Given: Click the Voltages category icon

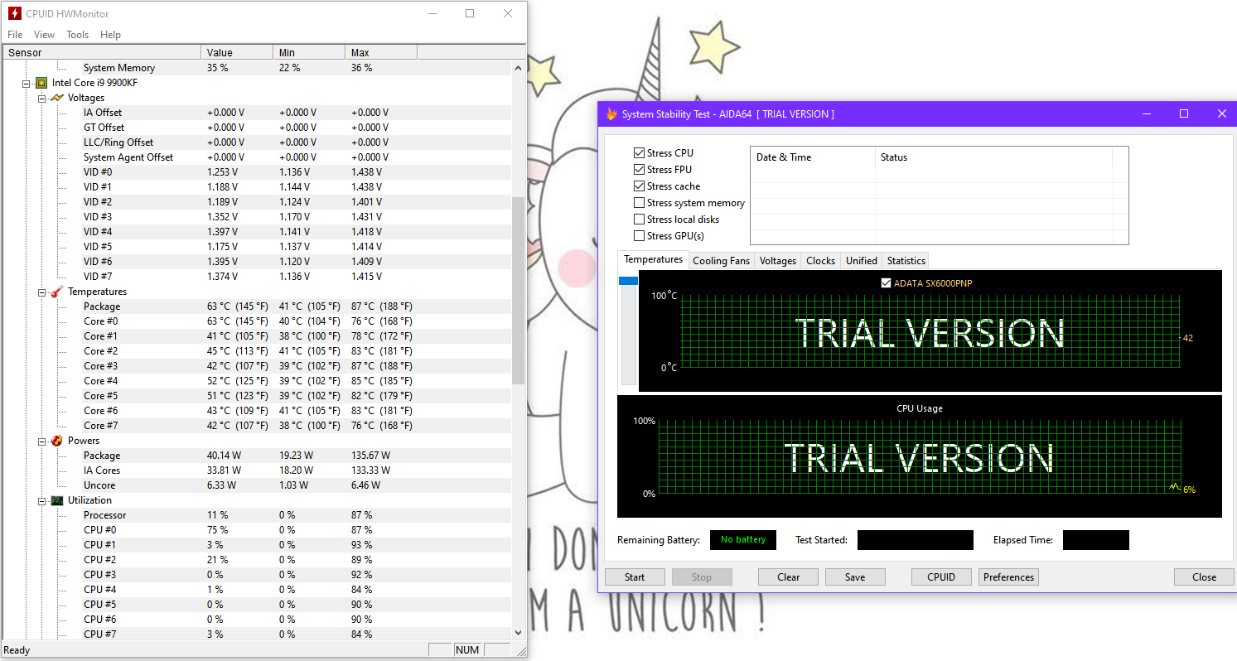Looking at the screenshot, I should [x=57, y=98].
